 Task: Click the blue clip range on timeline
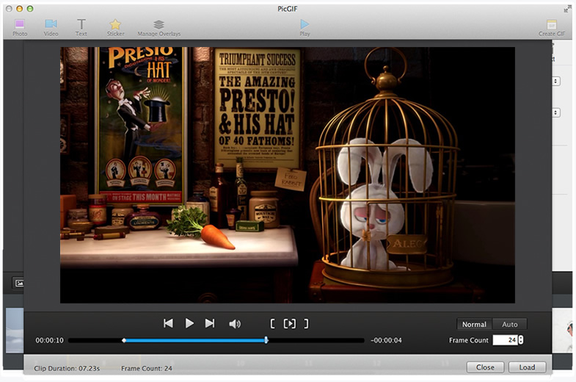[x=194, y=340]
